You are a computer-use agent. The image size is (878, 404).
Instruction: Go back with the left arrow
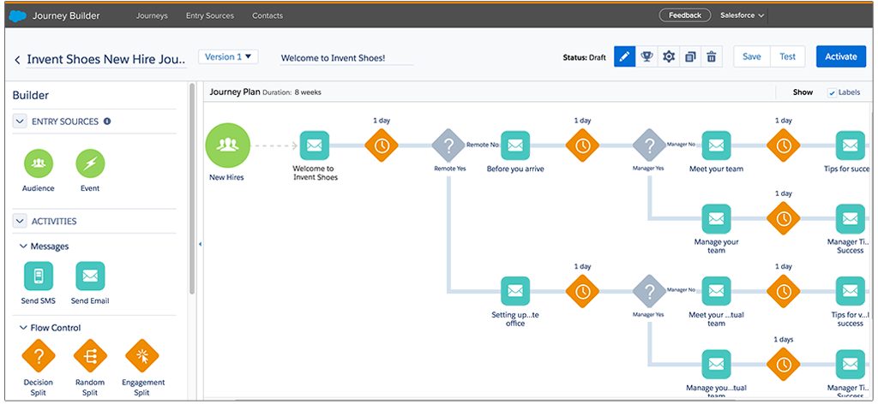pyautogui.click(x=17, y=60)
